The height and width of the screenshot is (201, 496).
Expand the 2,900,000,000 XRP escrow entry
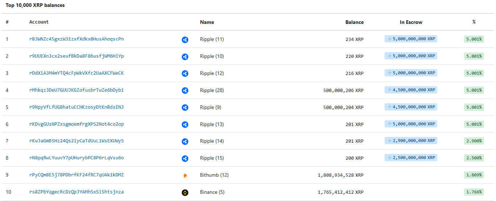coord(390,141)
